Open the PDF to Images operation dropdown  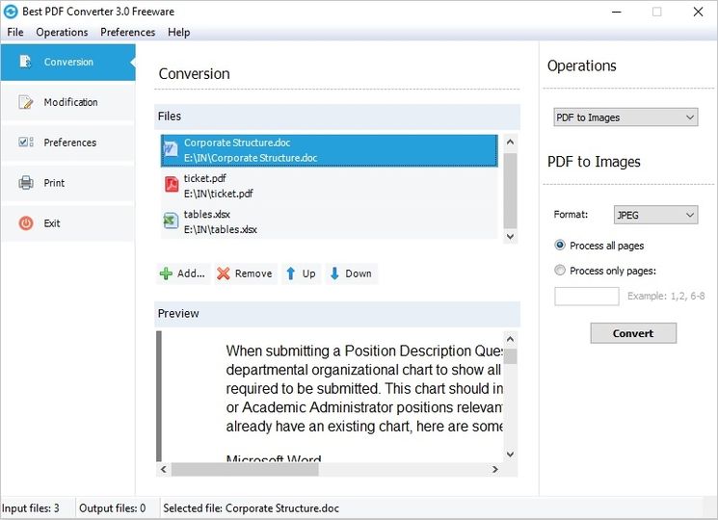(x=625, y=117)
